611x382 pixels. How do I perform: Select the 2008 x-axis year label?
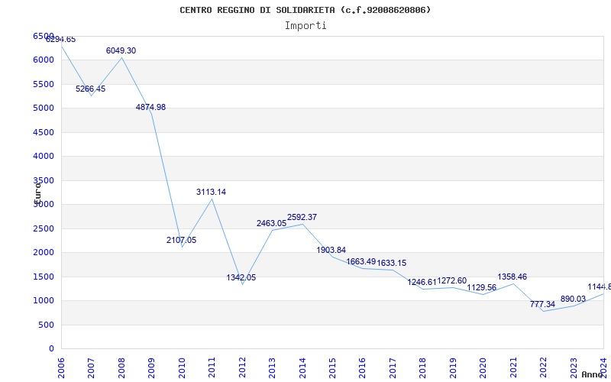[121, 367]
